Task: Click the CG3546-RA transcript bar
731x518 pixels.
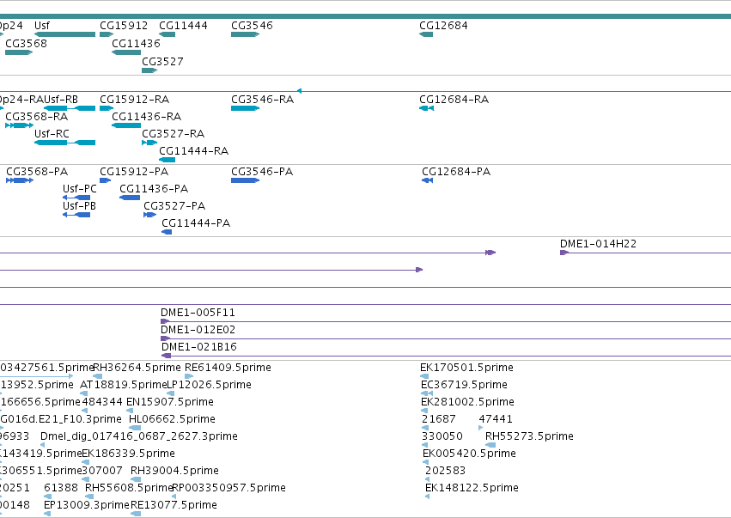Action: click(245, 108)
